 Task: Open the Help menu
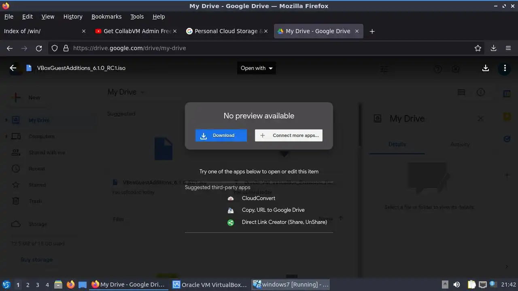coord(159,17)
